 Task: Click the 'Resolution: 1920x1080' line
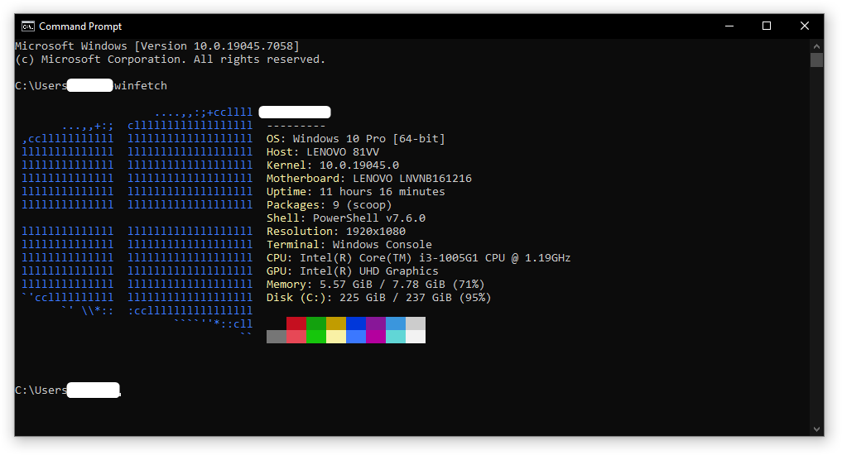tap(336, 232)
